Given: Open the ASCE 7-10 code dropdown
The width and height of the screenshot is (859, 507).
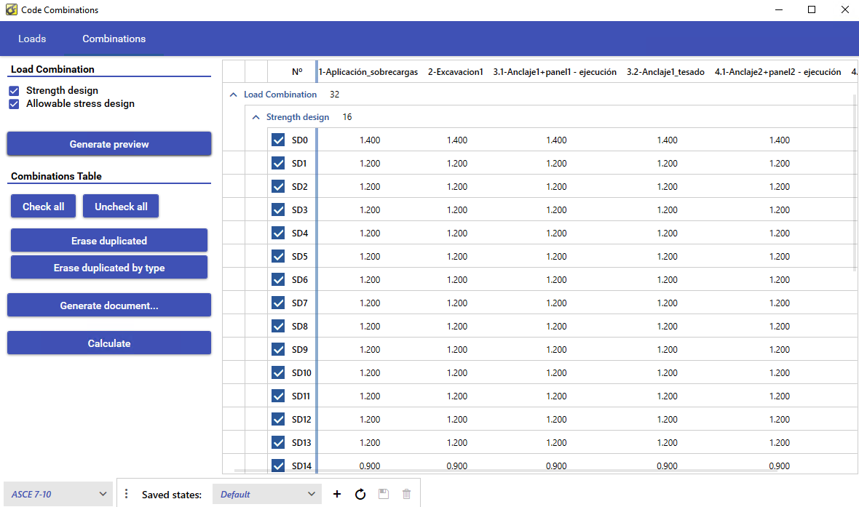Looking at the screenshot, I should pos(58,495).
